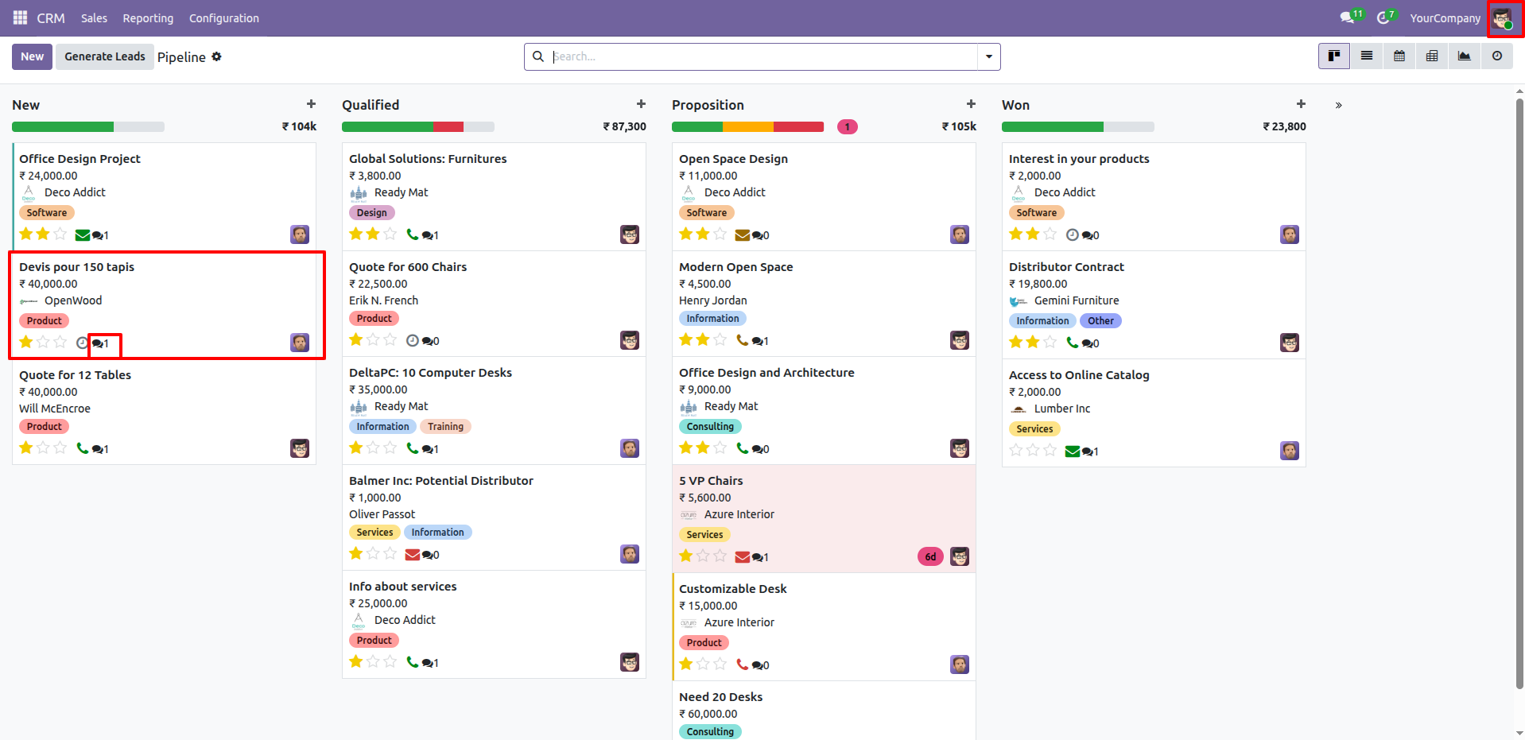This screenshot has height=740, width=1525.
Task: Open overdue phone activity on Customizable Desk
Action: [742, 664]
